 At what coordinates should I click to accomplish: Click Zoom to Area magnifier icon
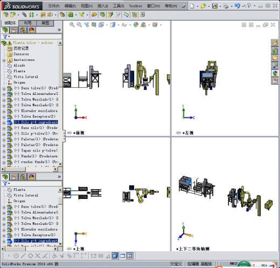tap(79, 25)
